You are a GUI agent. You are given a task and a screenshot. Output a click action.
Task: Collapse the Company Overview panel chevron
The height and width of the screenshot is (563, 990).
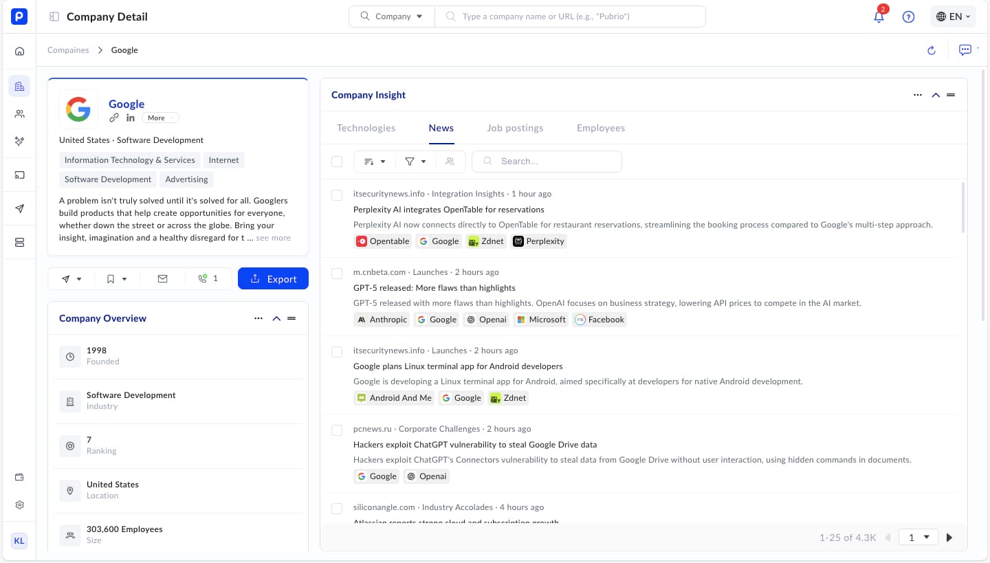tap(276, 318)
